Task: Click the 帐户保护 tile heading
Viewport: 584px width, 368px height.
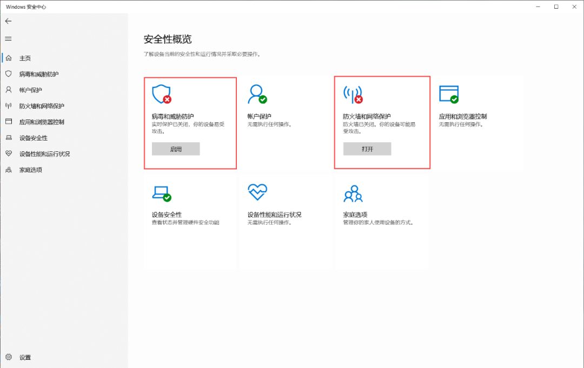Action: pos(259,116)
